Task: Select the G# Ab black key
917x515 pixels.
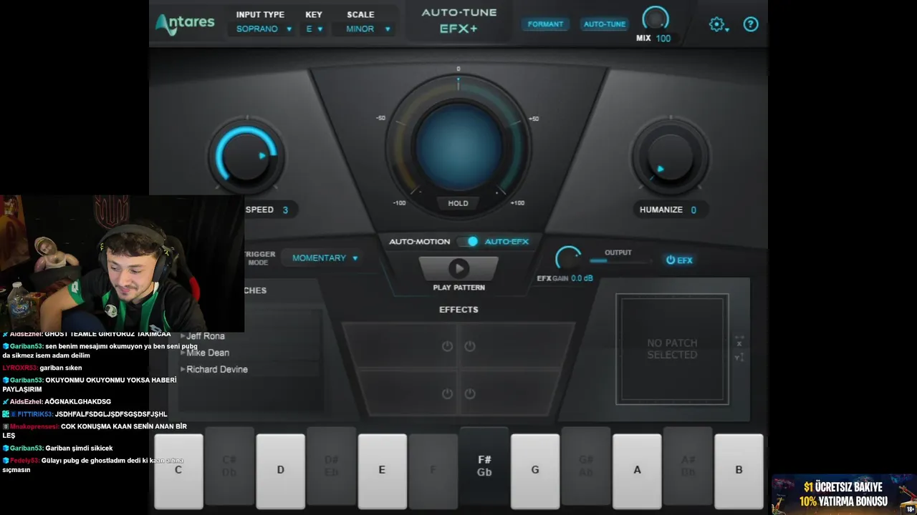Action: click(586, 466)
